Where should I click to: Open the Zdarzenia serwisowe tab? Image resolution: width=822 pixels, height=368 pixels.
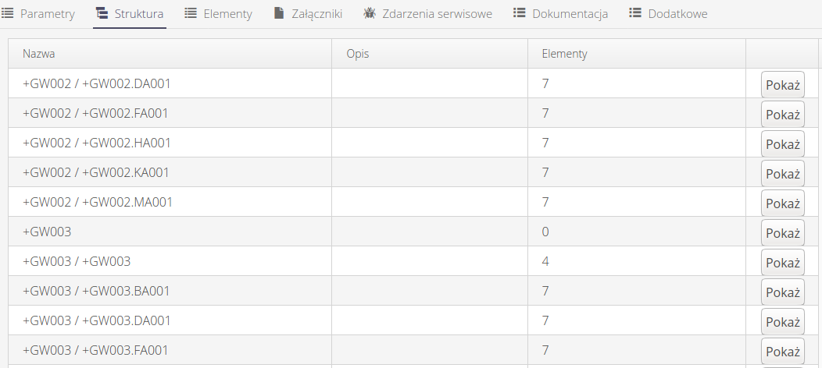(x=438, y=14)
